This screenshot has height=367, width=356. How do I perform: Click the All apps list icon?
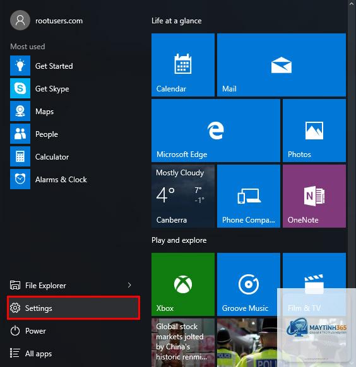15,353
